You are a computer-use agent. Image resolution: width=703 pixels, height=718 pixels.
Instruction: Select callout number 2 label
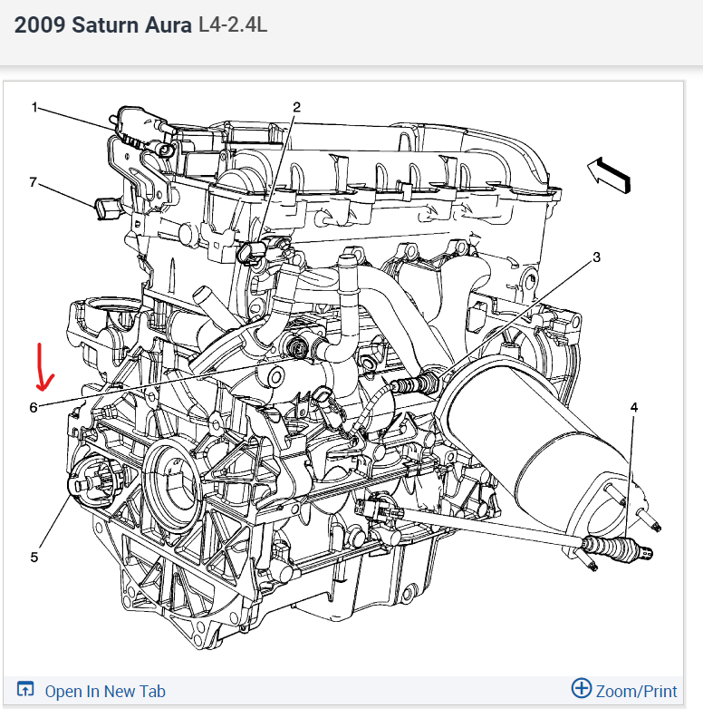coord(296,107)
